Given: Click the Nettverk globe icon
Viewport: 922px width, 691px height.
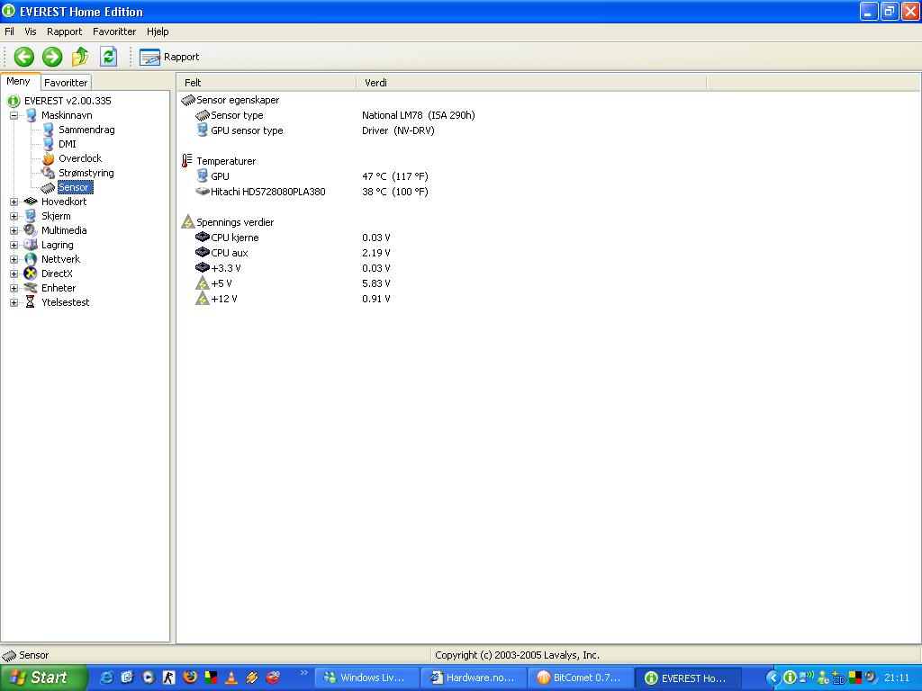Looking at the screenshot, I should point(31,259).
